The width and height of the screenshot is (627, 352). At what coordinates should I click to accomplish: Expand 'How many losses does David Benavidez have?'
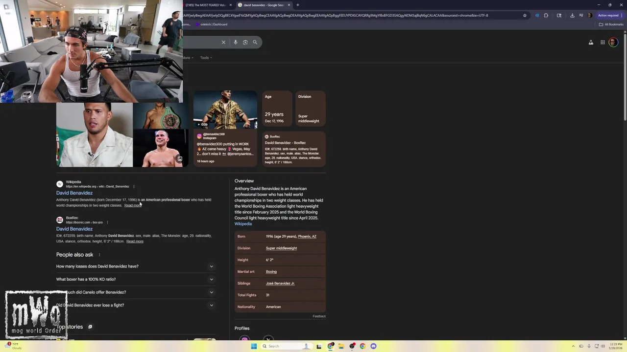(x=135, y=266)
